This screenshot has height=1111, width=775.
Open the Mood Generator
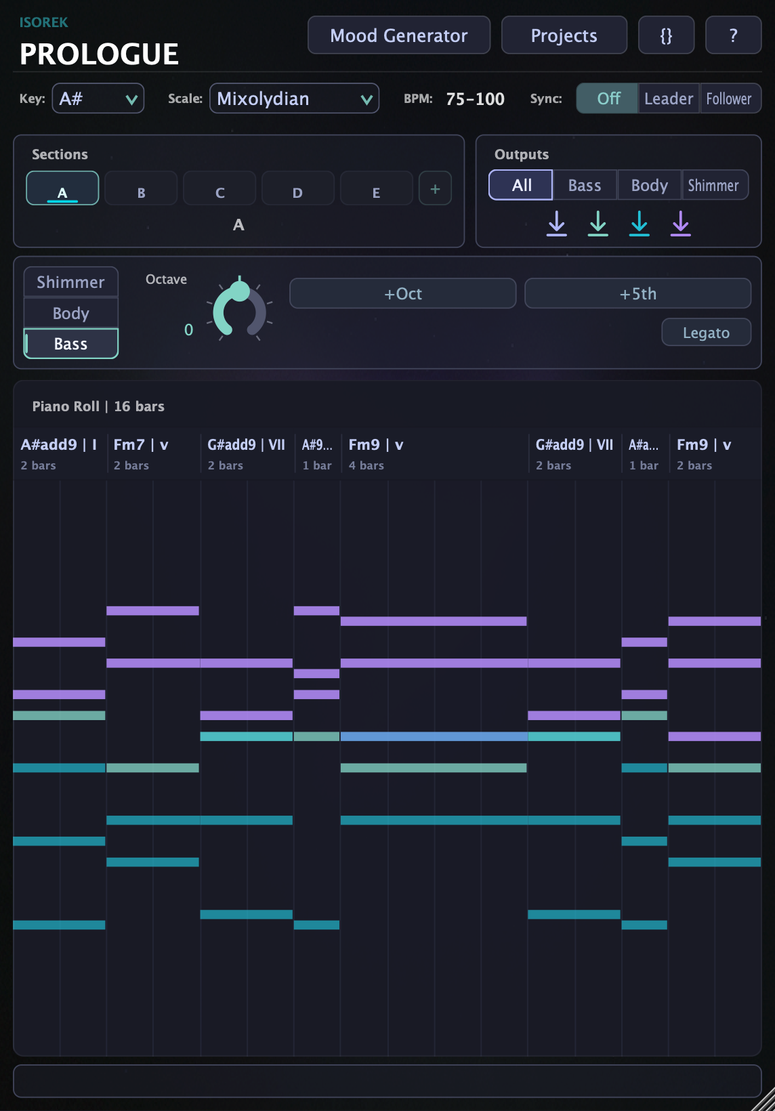pos(399,35)
